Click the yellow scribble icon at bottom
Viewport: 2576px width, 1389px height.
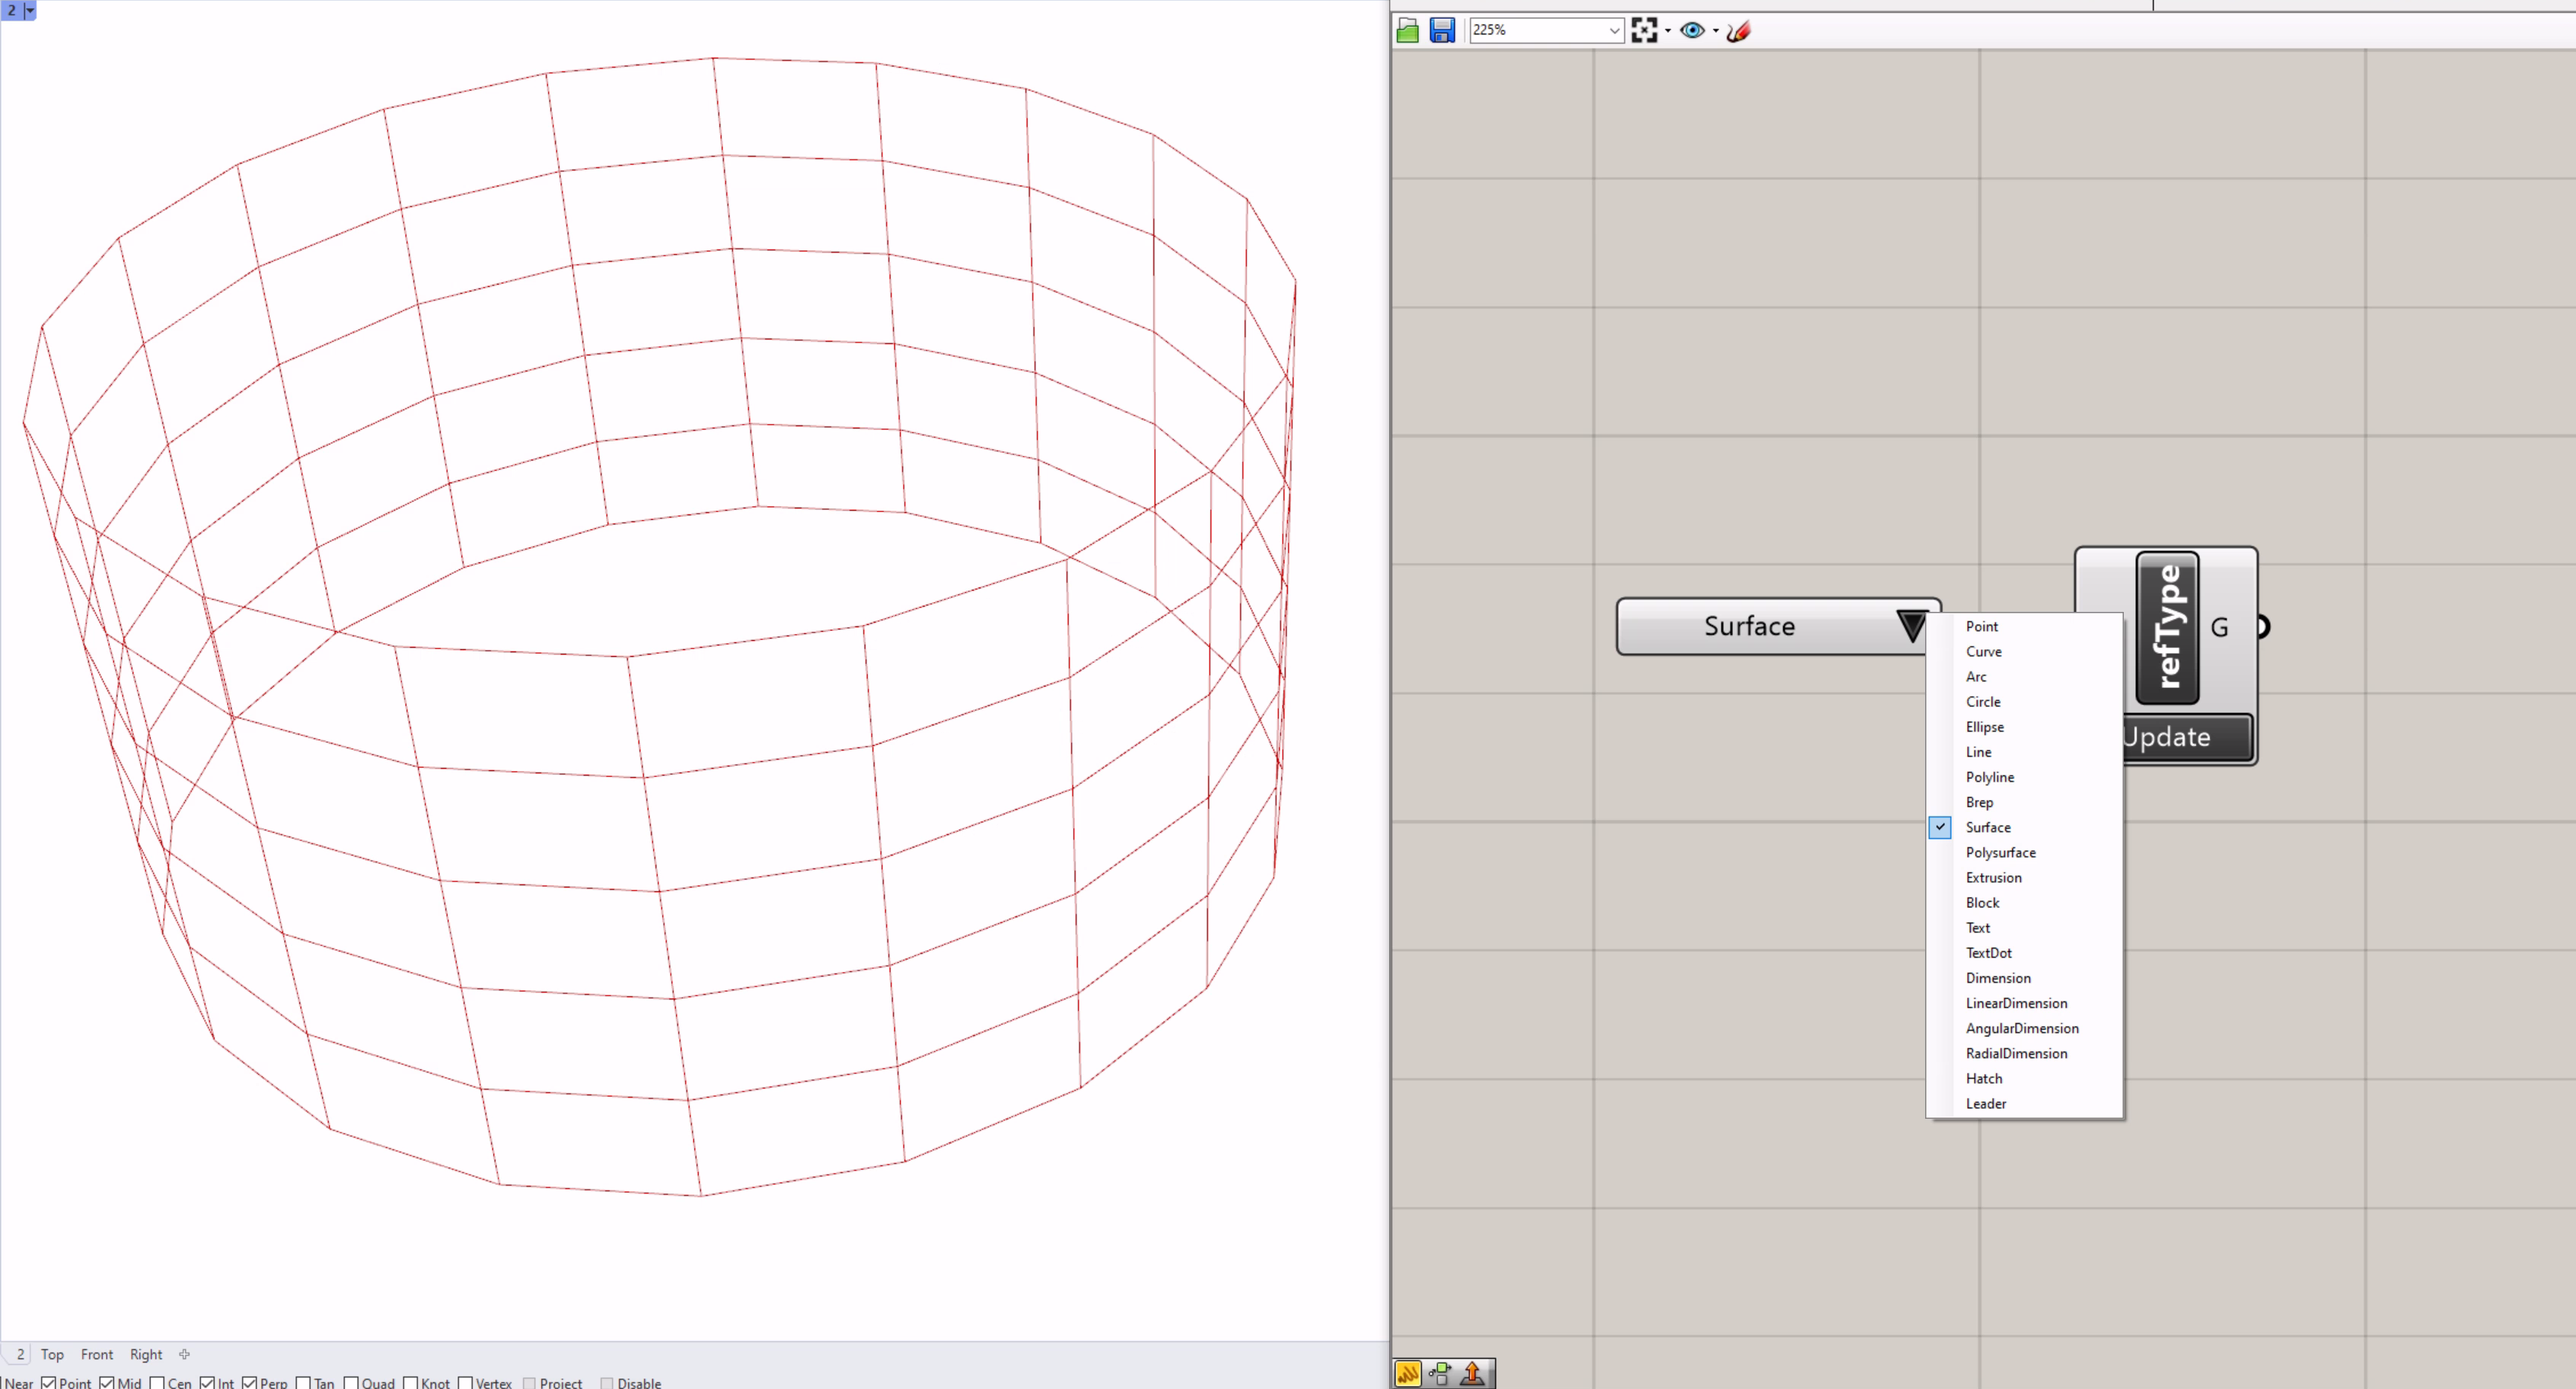(x=1407, y=1373)
